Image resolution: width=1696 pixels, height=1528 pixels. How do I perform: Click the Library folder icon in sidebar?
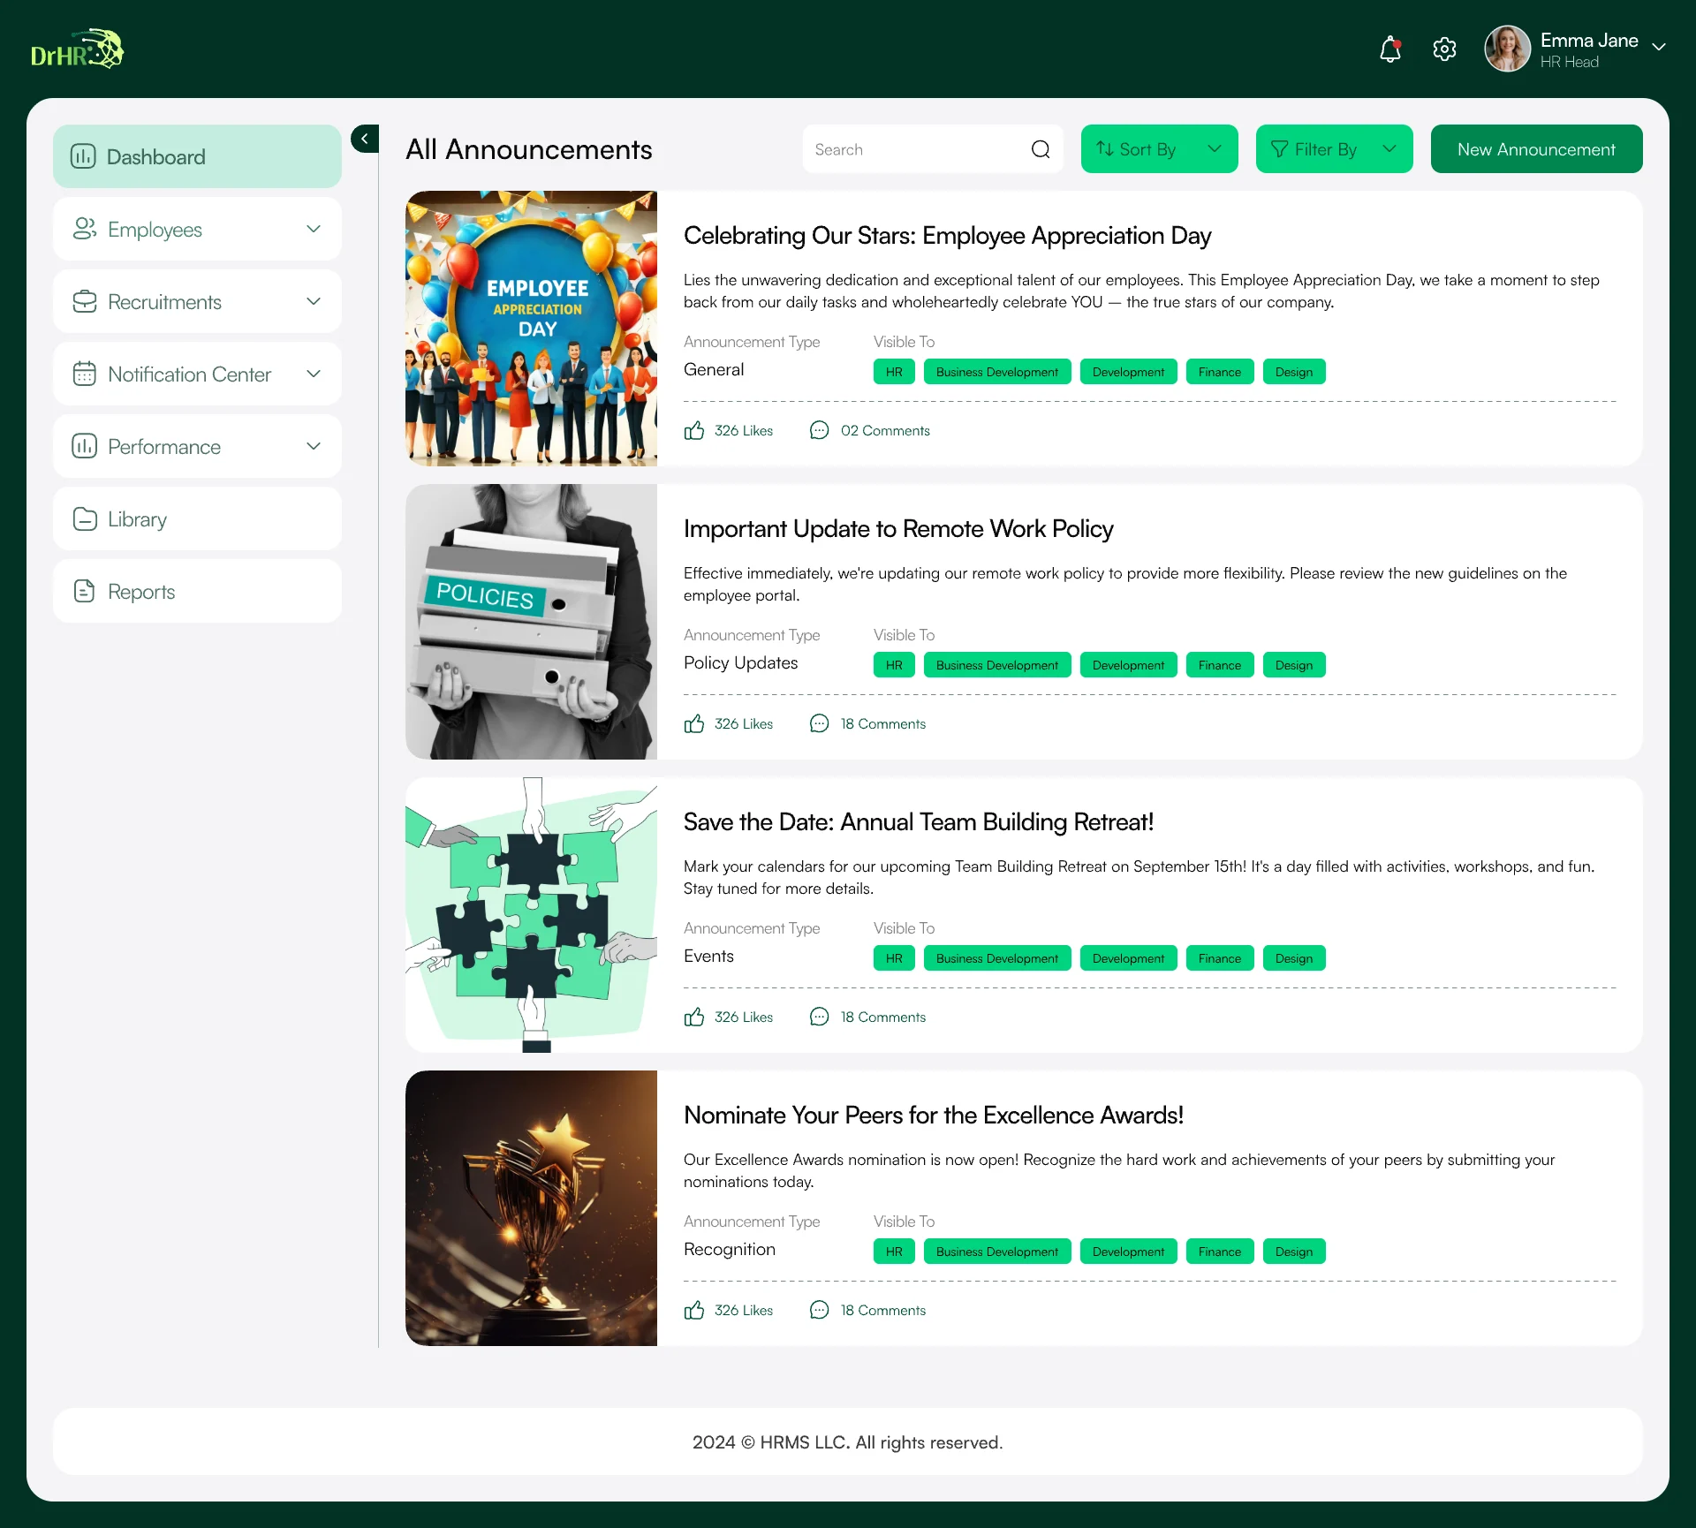tap(85, 518)
